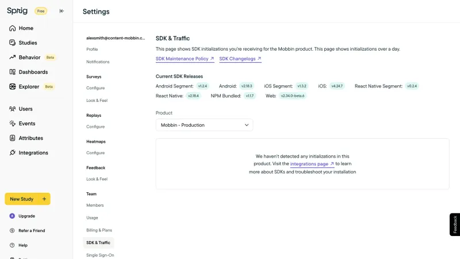Screen dimensions: 460x259
Task: Open the Feedback side tab
Action: [455, 224]
